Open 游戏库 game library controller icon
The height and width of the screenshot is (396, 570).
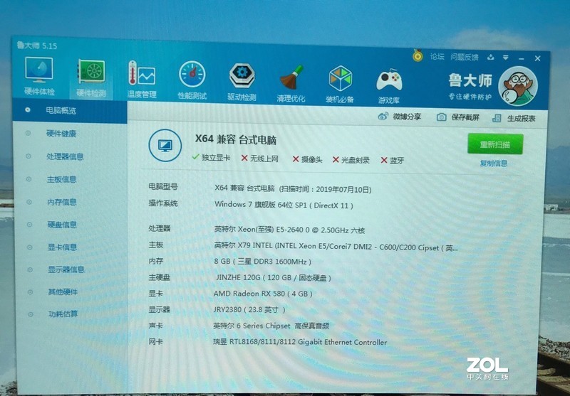click(389, 86)
